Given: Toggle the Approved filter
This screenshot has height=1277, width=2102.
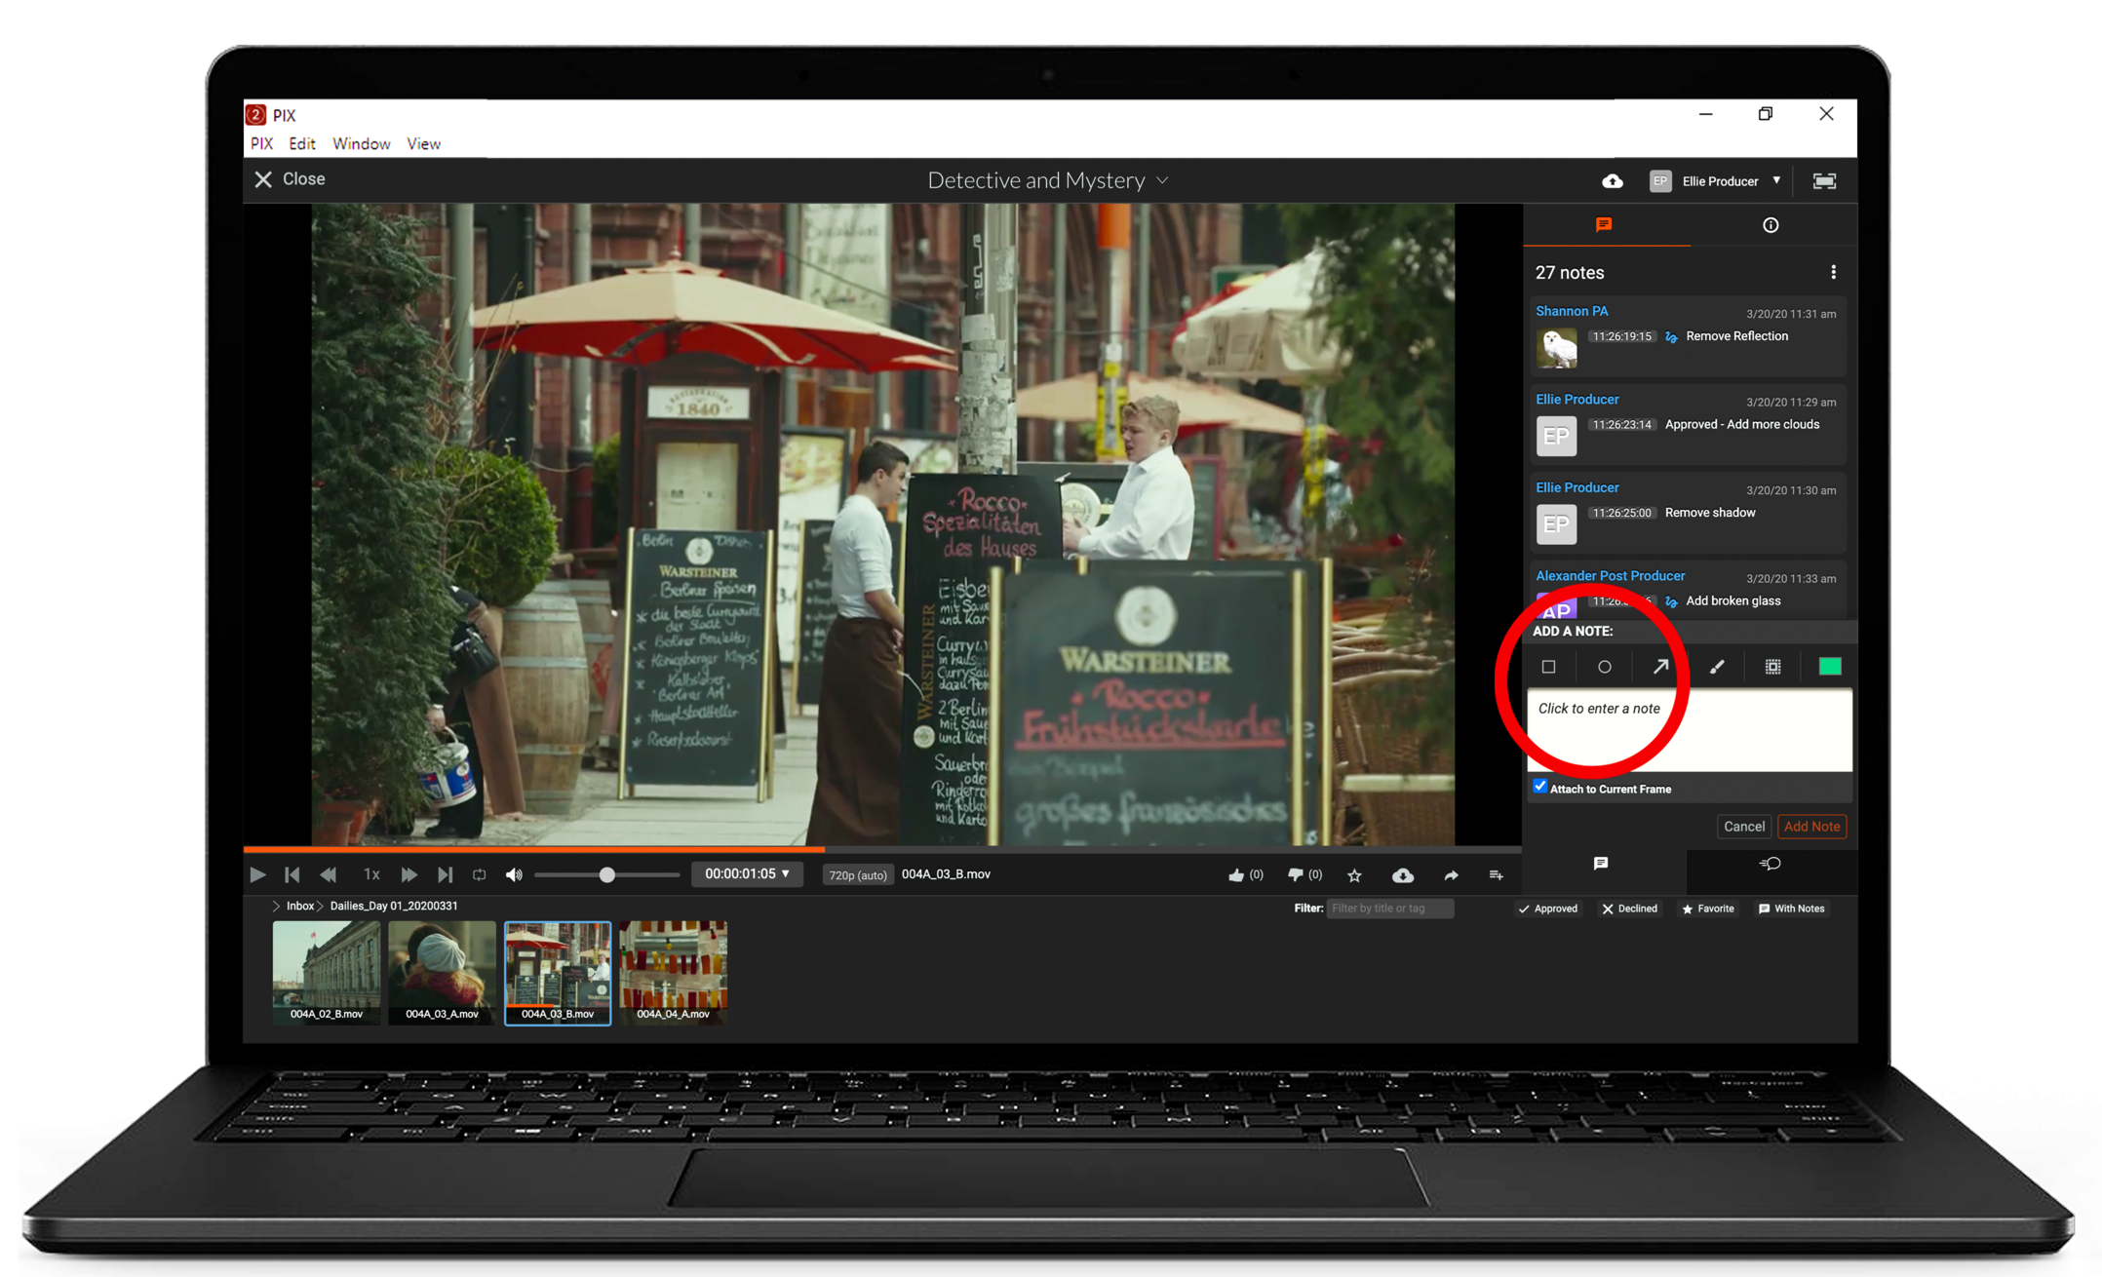Looking at the screenshot, I should [1547, 909].
